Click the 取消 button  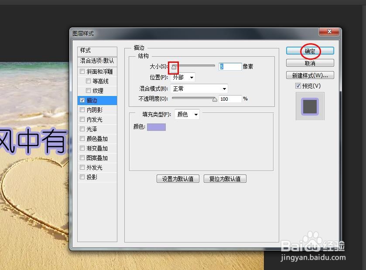310,63
